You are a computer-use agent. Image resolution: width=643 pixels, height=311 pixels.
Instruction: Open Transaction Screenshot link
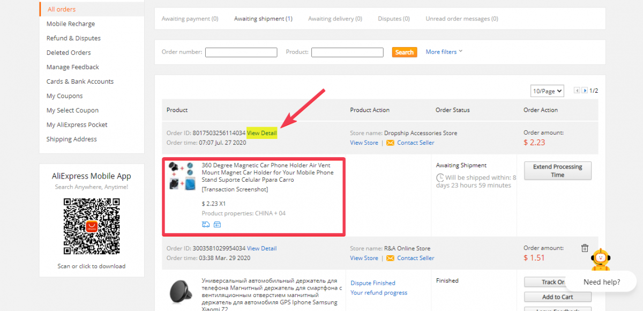coord(235,189)
